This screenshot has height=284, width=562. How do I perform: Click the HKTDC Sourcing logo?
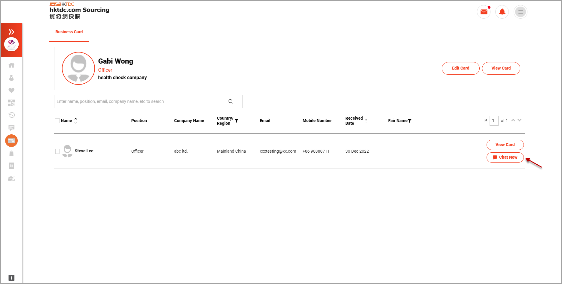point(79,11)
